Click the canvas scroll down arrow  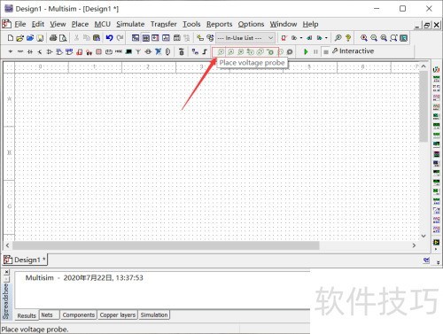click(x=424, y=236)
